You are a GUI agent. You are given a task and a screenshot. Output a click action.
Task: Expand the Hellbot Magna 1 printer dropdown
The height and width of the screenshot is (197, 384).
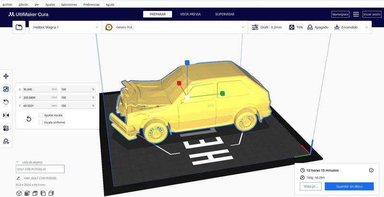point(65,27)
